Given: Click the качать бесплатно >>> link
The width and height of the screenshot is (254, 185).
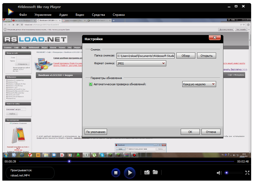Looking at the screenshot, I should click(x=235, y=69).
